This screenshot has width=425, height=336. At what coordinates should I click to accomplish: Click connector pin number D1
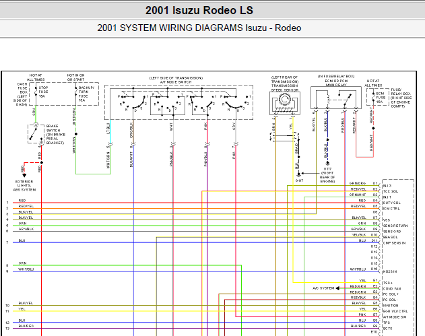coord(375,183)
